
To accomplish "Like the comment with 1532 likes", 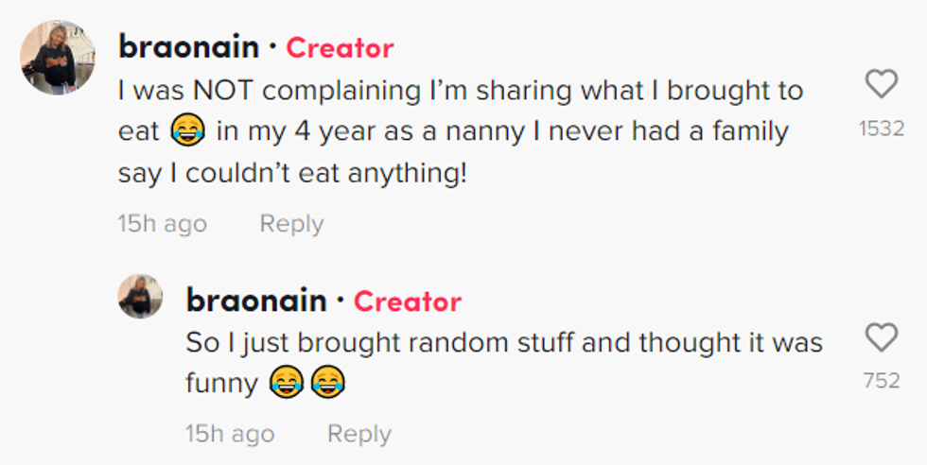I will tap(881, 85).
